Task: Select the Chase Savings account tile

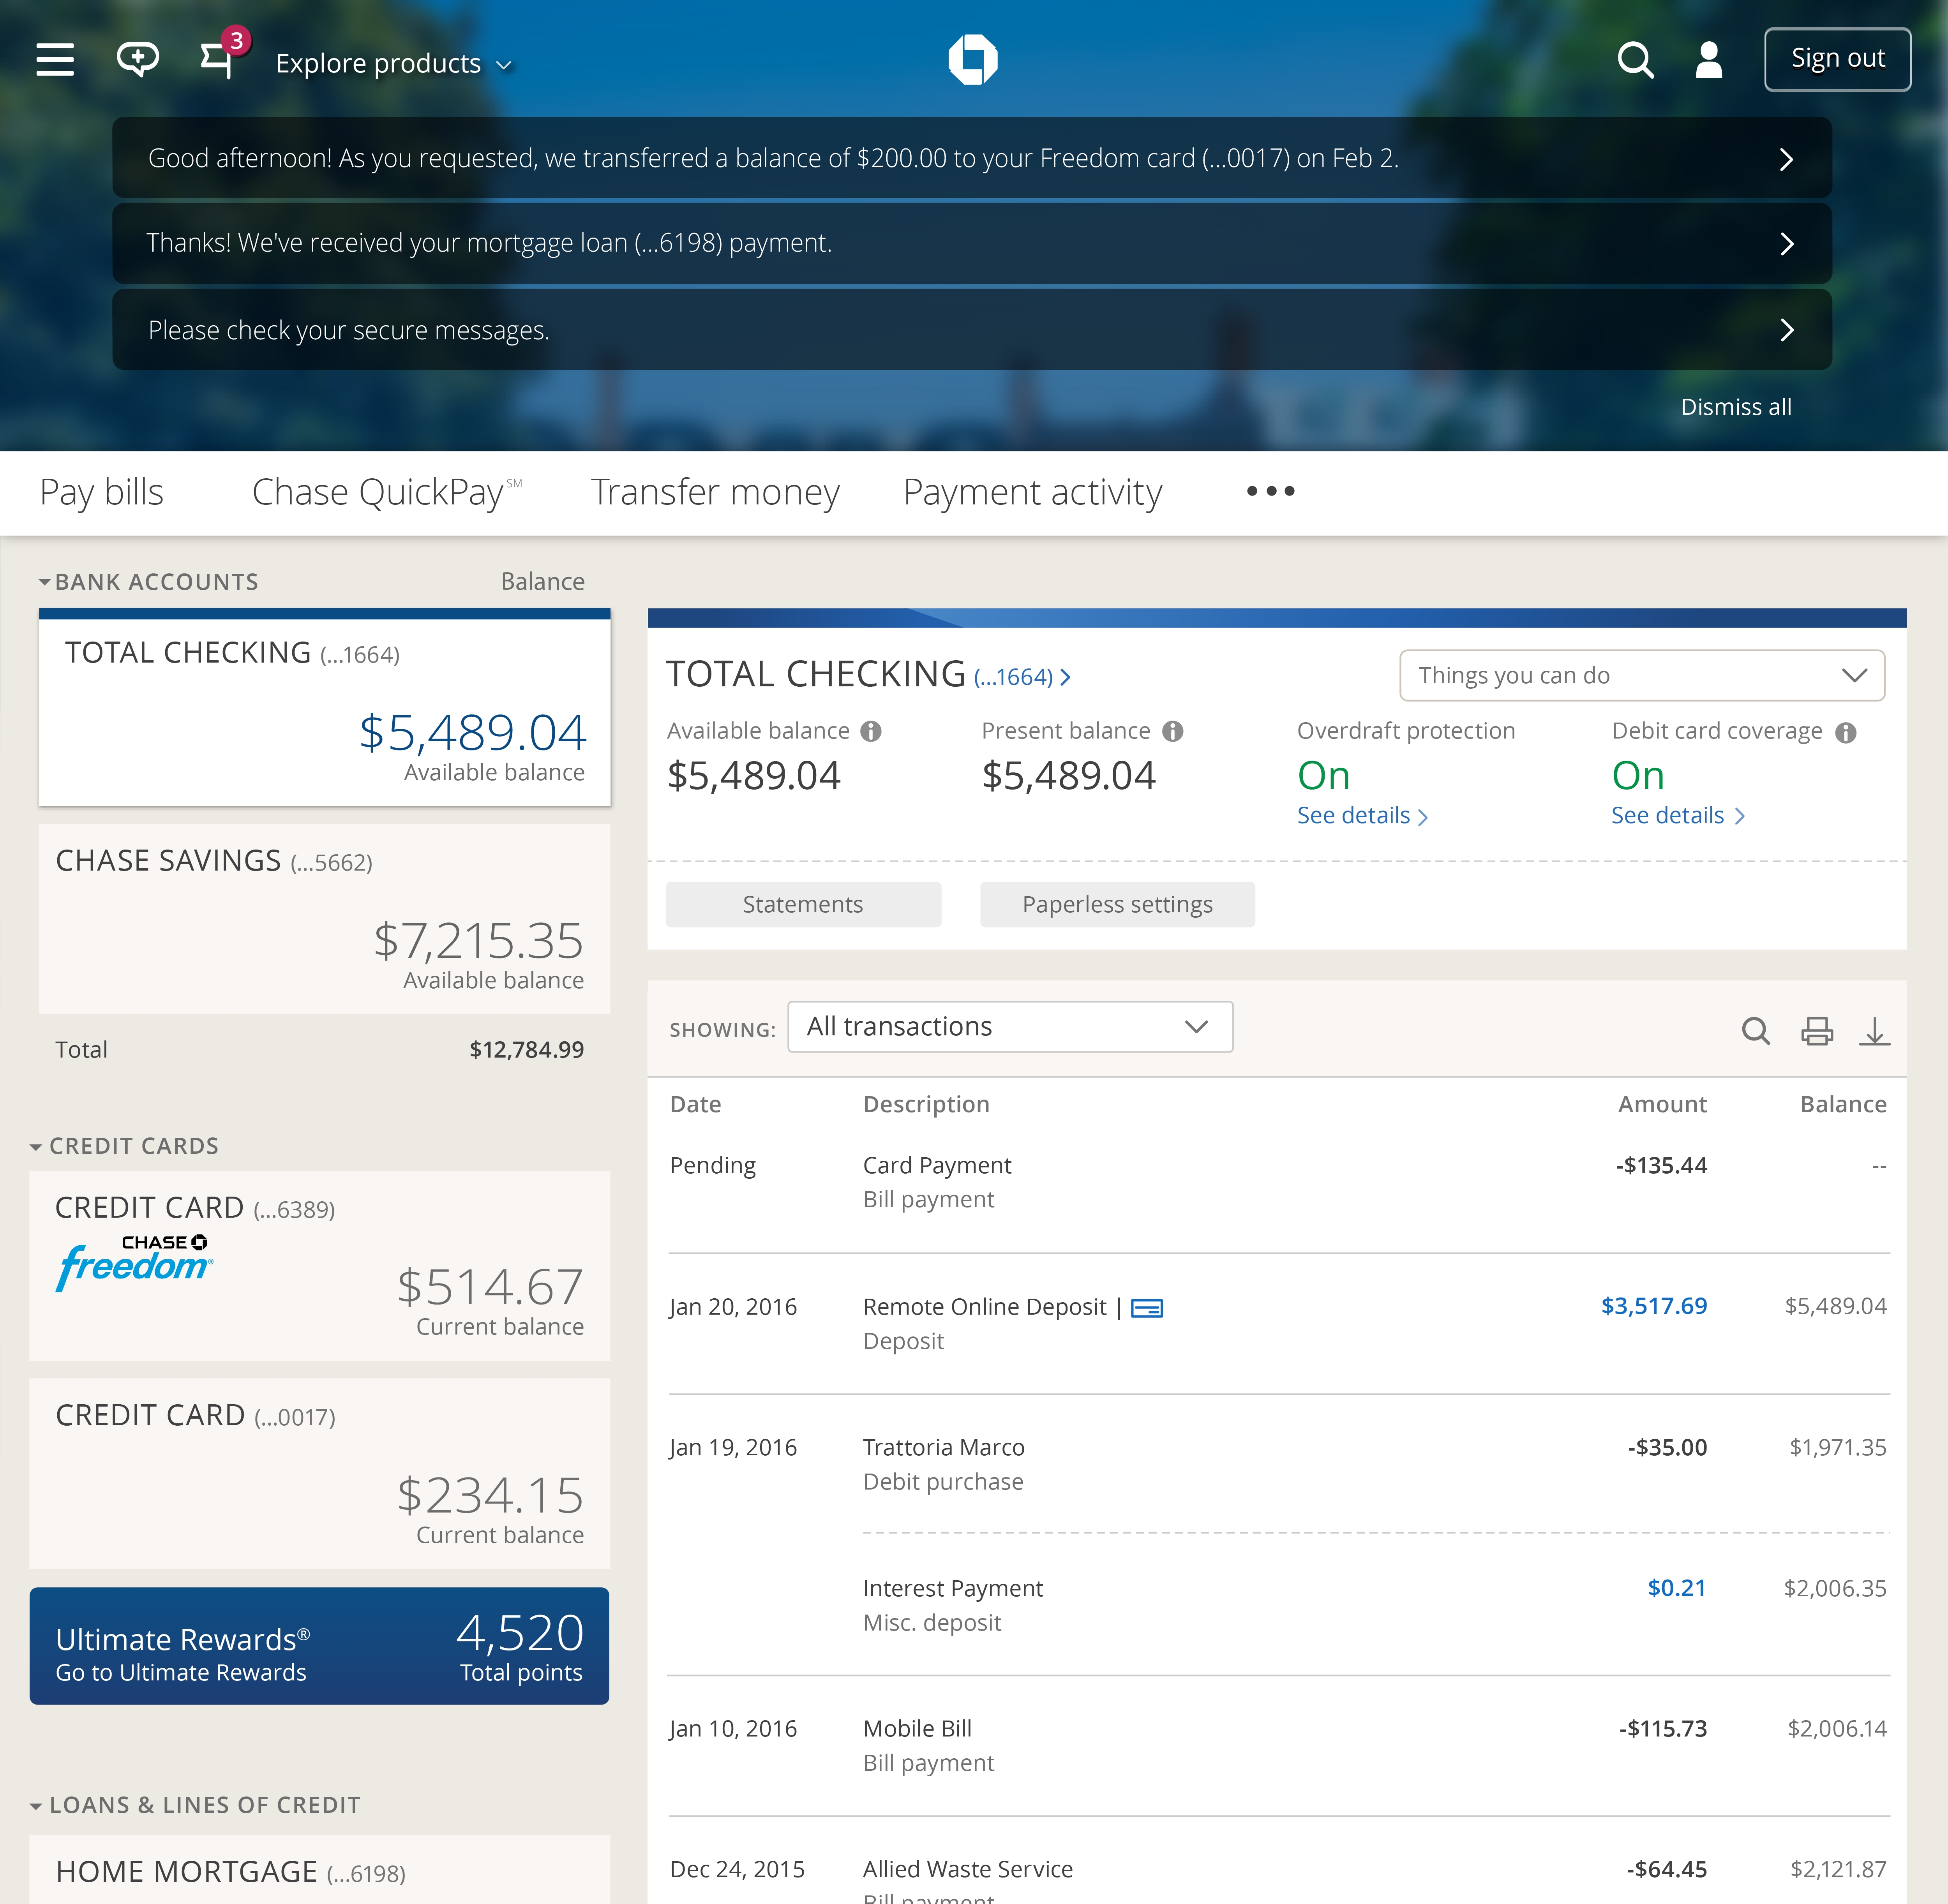Action: point(324,918)
